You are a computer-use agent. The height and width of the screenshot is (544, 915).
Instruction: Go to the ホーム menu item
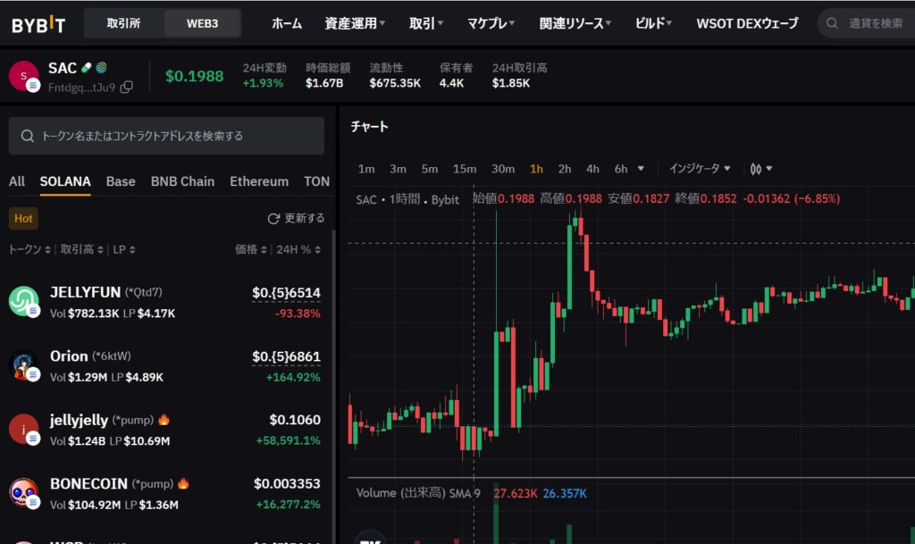coord(287,23)
